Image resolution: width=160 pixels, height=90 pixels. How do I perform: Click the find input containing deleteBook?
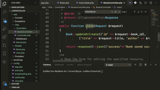click(x=97, y=12)
